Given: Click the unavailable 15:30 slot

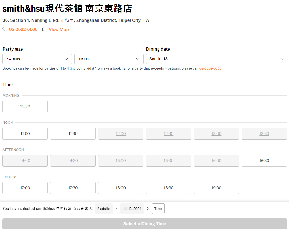Looking at the screenshot, I should pyautogui.click(x=169, y=161).
